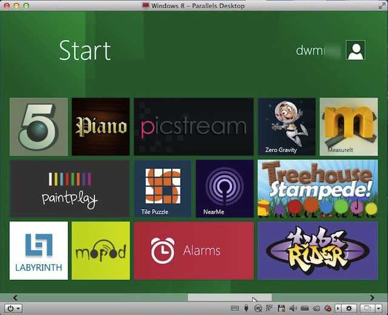Screen dimensions: 388x315
Task: Click the USB connector icon in status bar
Action: (x=246, y=308)
